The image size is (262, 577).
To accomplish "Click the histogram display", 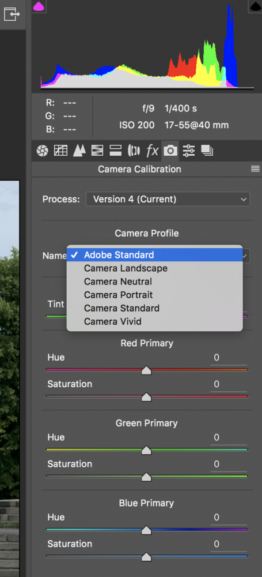I will pyautogui.click(x=147, y=46).
